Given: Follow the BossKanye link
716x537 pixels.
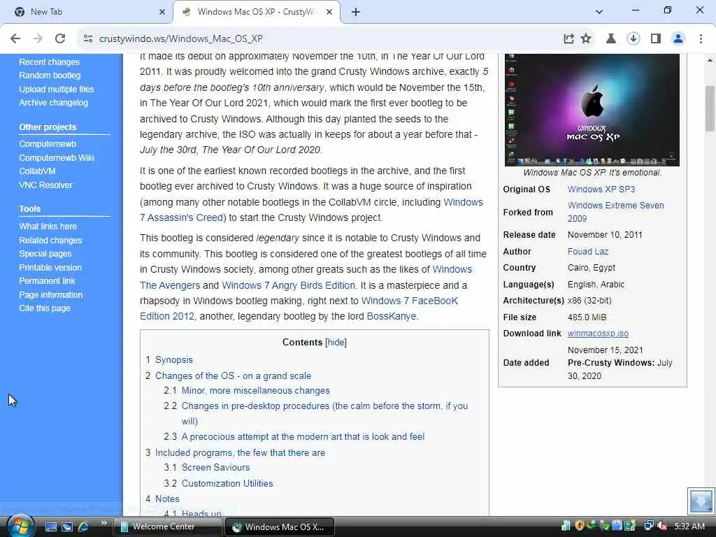Looking at the screenshot, I should point(392,317).
